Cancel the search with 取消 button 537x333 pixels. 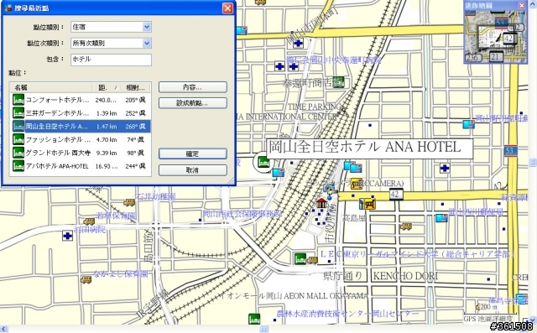point(192,169)
